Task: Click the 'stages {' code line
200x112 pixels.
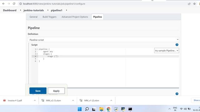Action: (47, 54)
